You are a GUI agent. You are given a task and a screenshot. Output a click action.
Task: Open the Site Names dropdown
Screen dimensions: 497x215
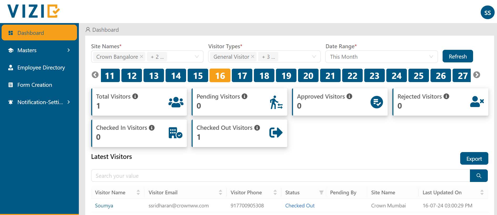coord(197,57)
